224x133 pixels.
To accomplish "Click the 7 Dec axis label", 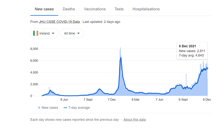I will coord(112,99).
